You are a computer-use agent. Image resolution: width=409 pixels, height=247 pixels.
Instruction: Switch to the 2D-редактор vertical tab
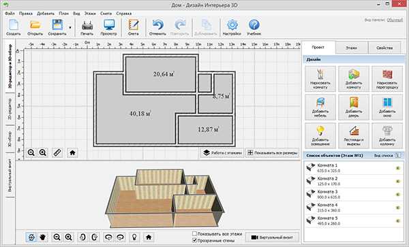[x=10, y=109]
